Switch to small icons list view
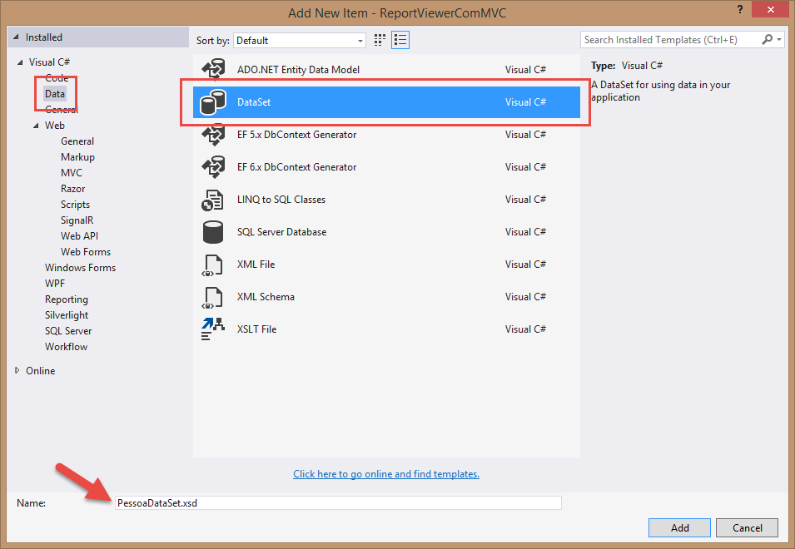795x549 pixels. [400, 40]
